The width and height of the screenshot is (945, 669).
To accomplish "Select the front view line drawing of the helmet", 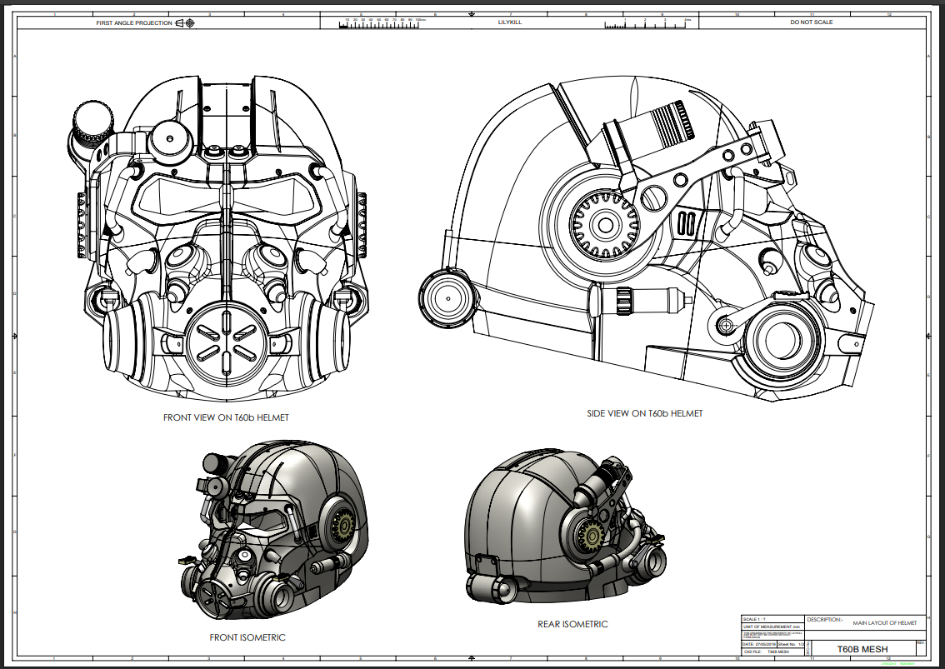I will 218,238.
